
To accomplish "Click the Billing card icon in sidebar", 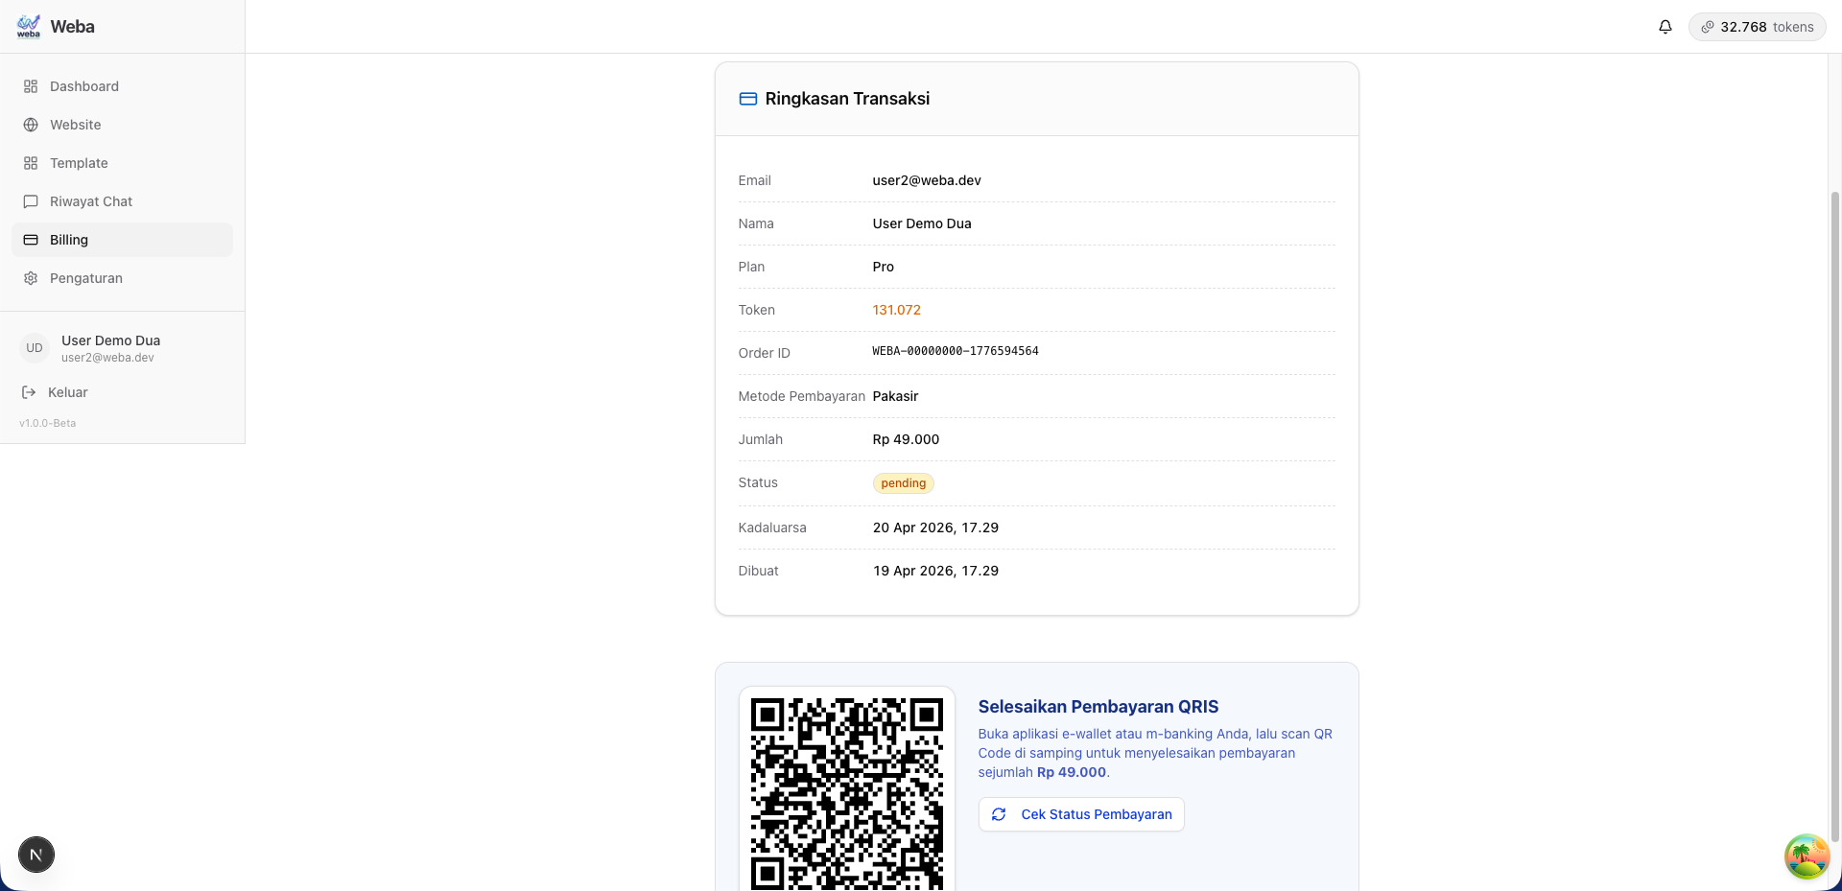I will click(31, 240).
